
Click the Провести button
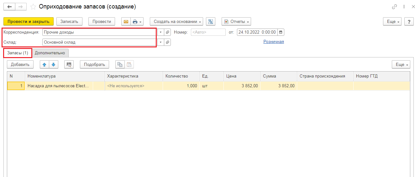[102, 22]
